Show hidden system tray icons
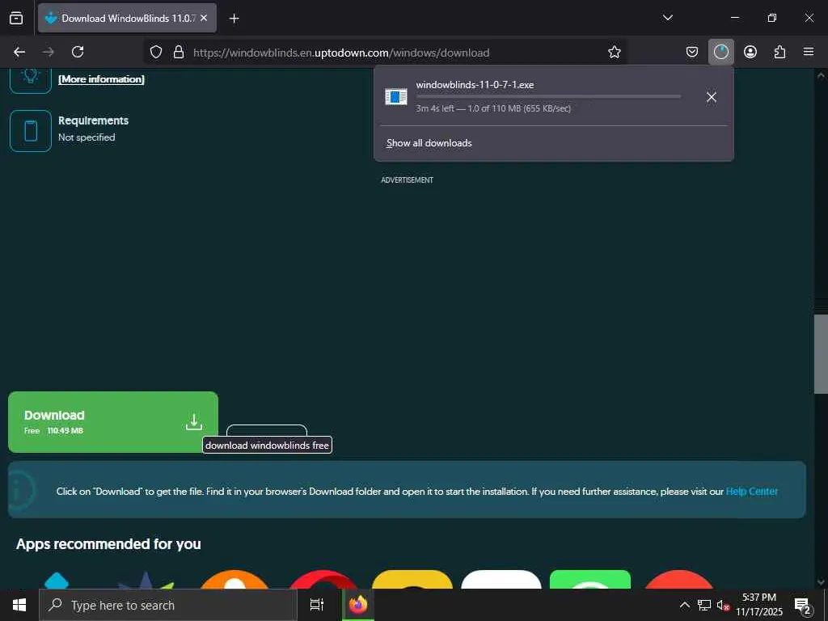 point(684,605)
